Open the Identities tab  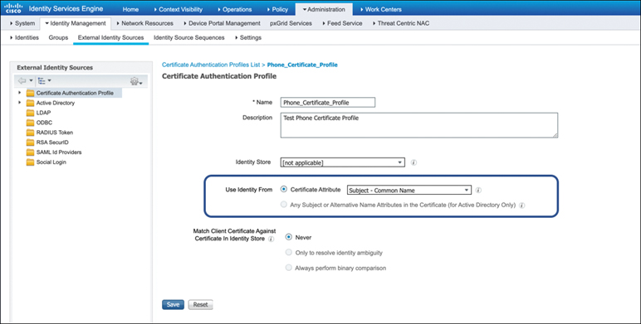tap(25, 37)
